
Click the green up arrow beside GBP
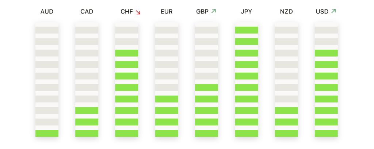213,11
